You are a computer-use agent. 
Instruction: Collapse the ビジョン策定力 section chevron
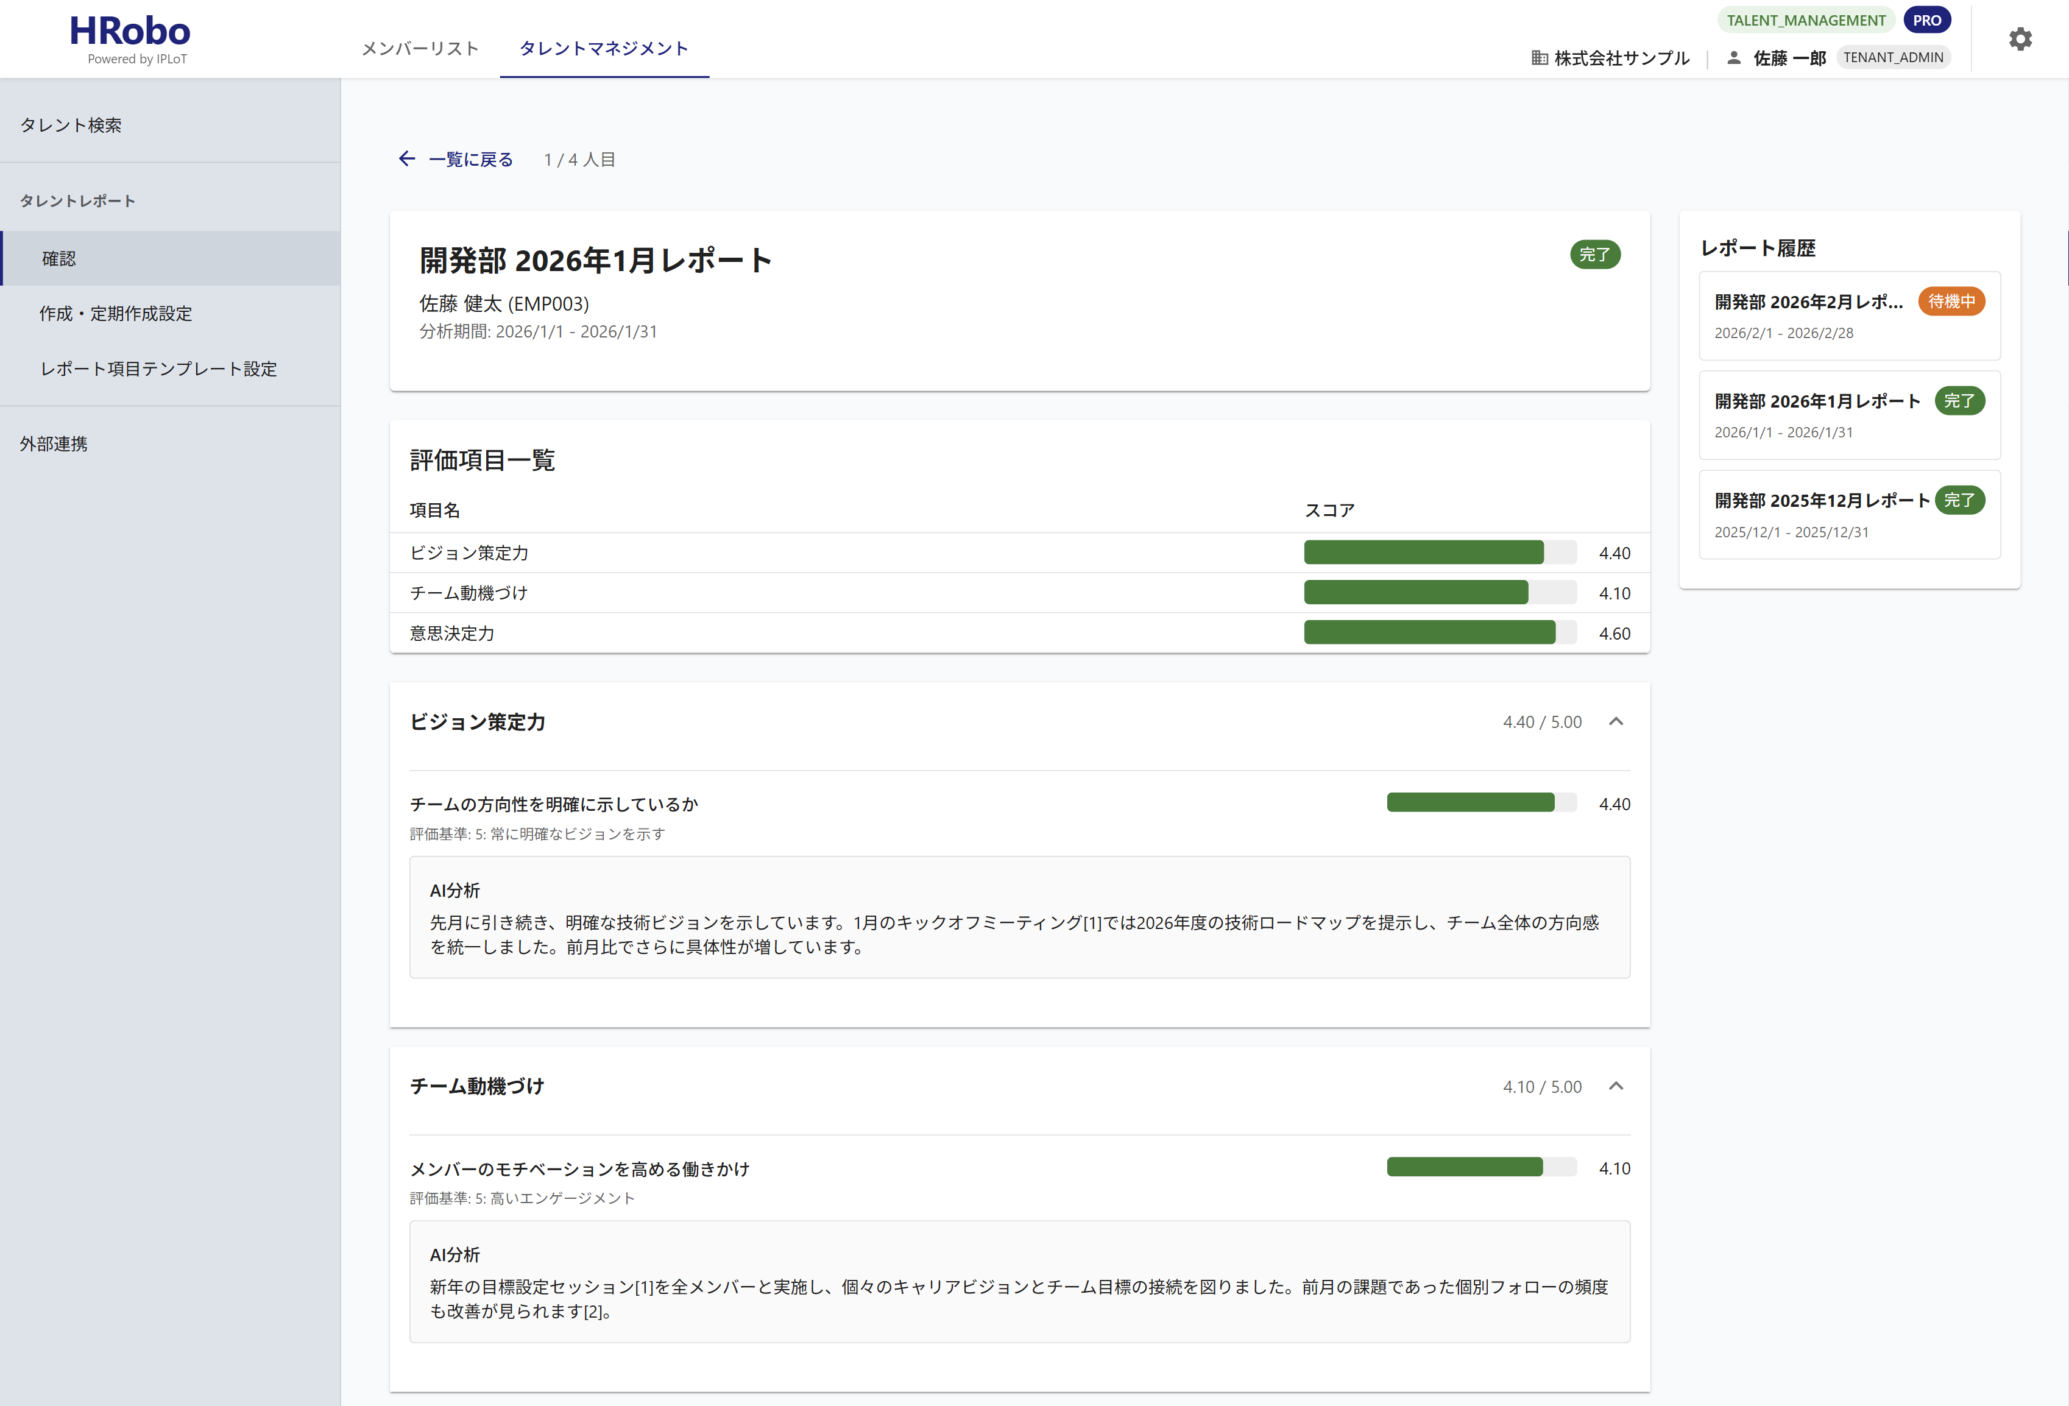tap(1616, 721)
